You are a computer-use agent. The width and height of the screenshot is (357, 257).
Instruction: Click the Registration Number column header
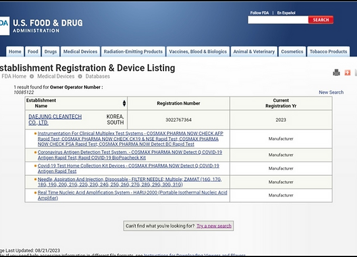pos(179,104)
